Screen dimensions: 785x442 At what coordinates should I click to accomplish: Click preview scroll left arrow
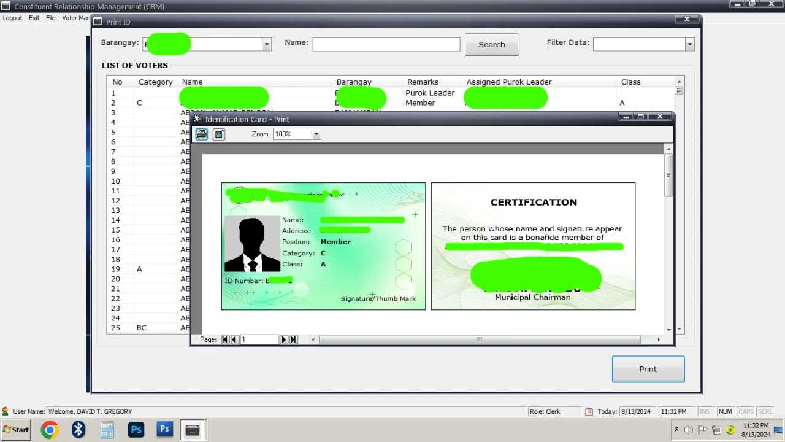click(x=313, y=339)
